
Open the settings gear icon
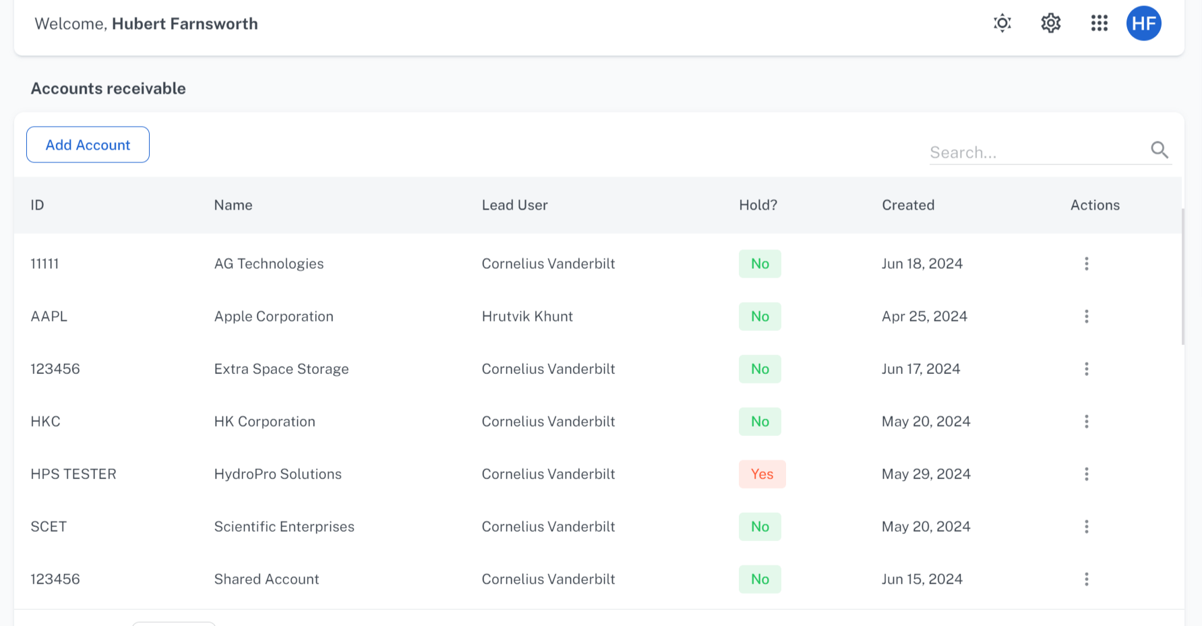point(1050,24)
